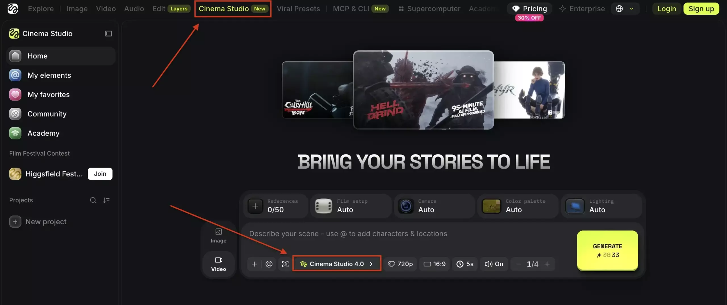Click the Login button
This screenshot has width=727, height=305.
pyautogui.click(x=667, y=9)
